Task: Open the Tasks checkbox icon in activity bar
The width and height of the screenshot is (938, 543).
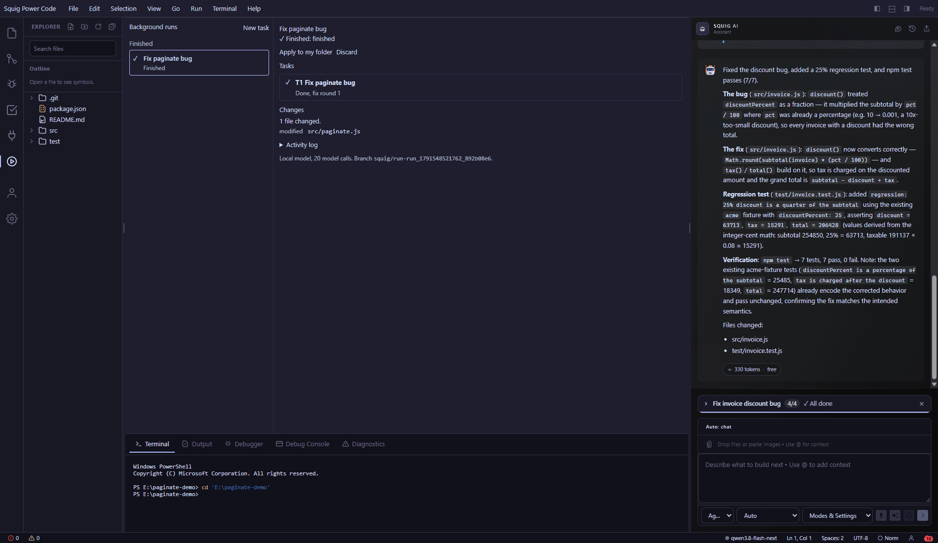Action: pyautogui.click(x=12, y=110)
